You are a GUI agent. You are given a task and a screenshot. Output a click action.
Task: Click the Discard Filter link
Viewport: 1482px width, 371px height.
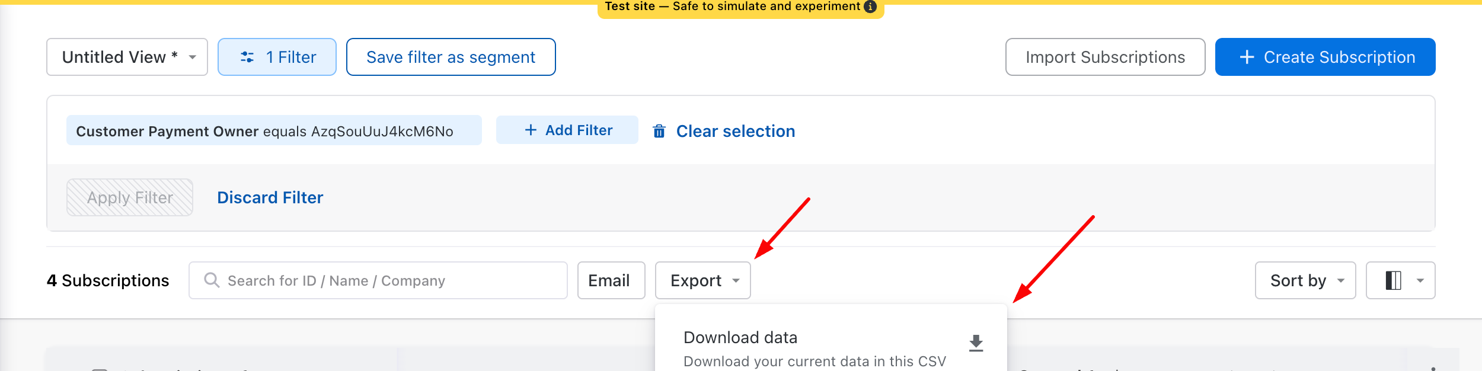pyautogui.click(x=270, y=197)
